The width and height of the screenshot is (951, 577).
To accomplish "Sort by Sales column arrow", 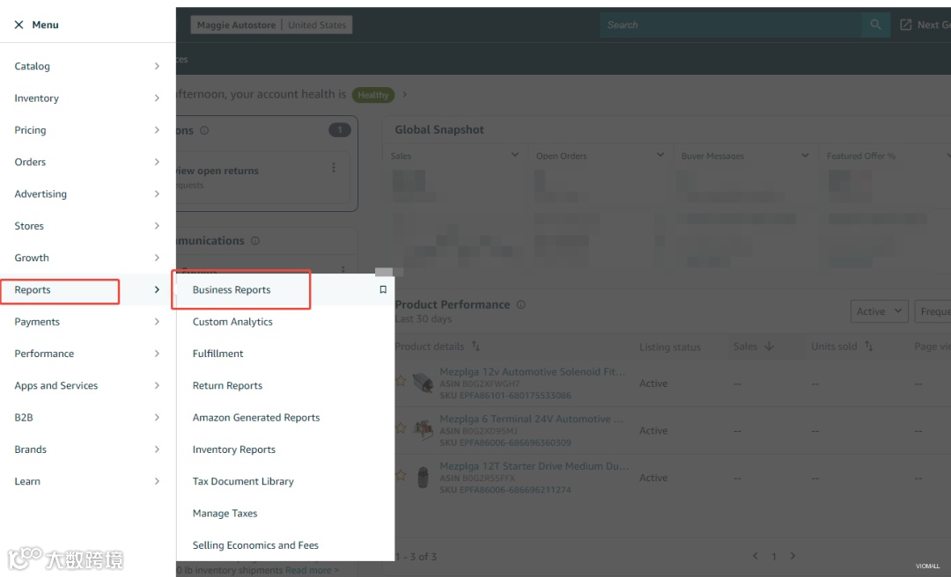I will [x=769, y=346].
